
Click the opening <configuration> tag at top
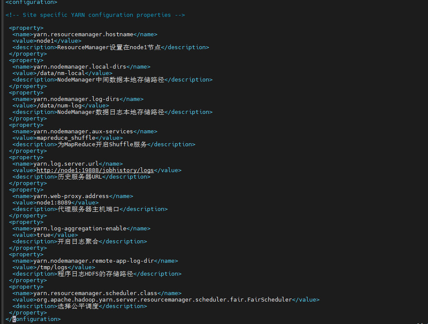31,2
